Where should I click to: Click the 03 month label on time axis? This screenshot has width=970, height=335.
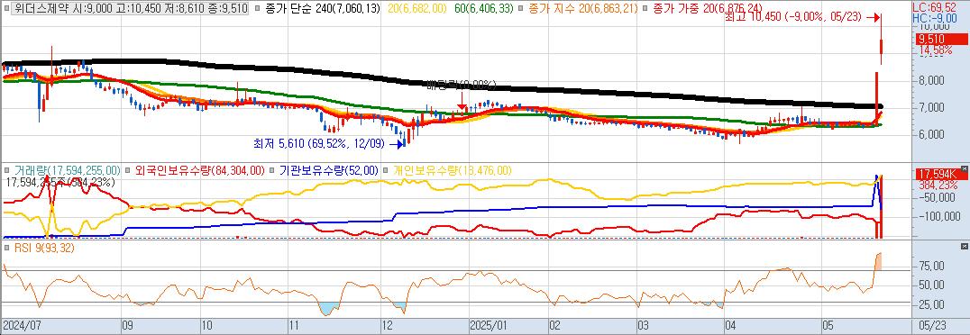[x=643, y=326]
